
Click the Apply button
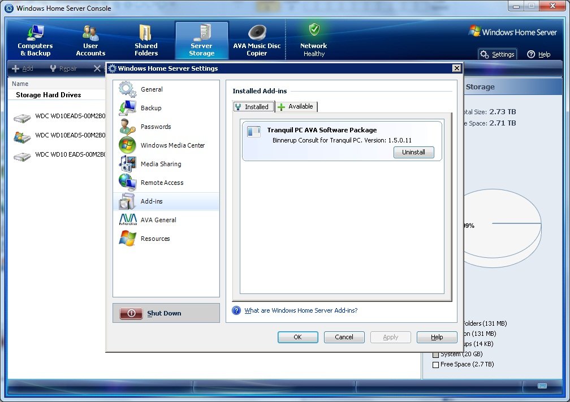[x=390, y=337]
